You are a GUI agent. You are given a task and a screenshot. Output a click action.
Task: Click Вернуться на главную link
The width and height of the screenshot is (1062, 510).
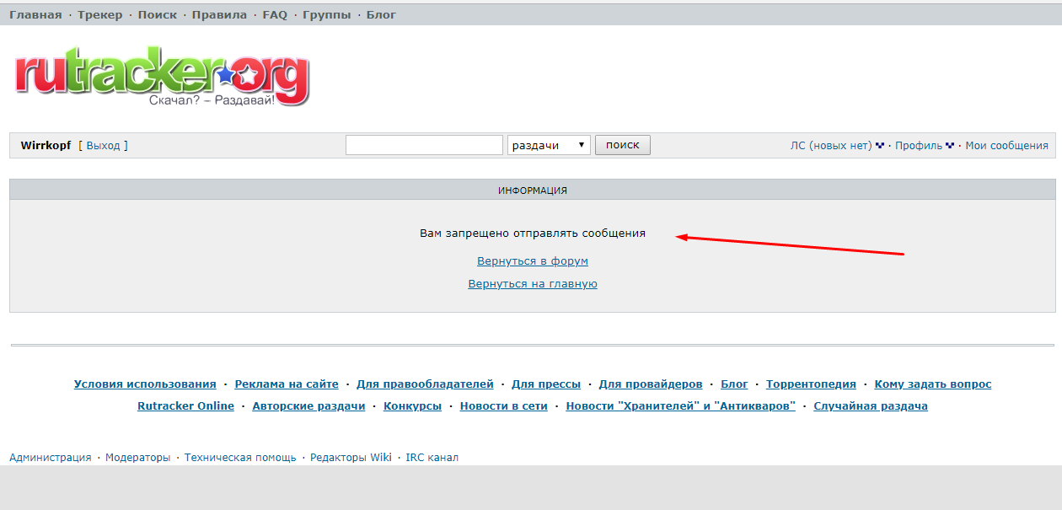(x=533, y=284)
